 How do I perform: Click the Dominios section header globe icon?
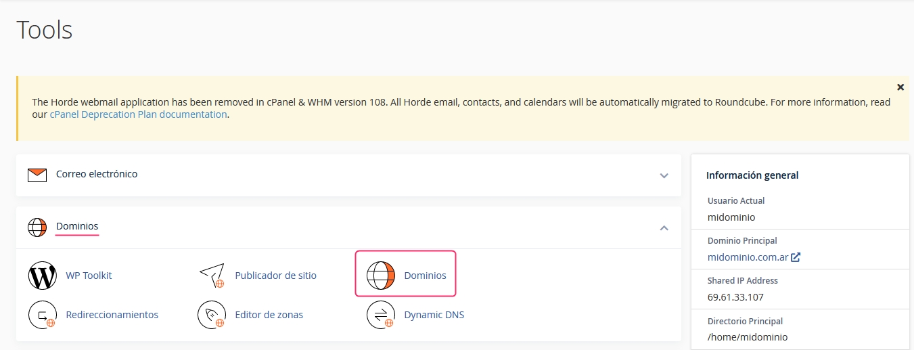37,227
